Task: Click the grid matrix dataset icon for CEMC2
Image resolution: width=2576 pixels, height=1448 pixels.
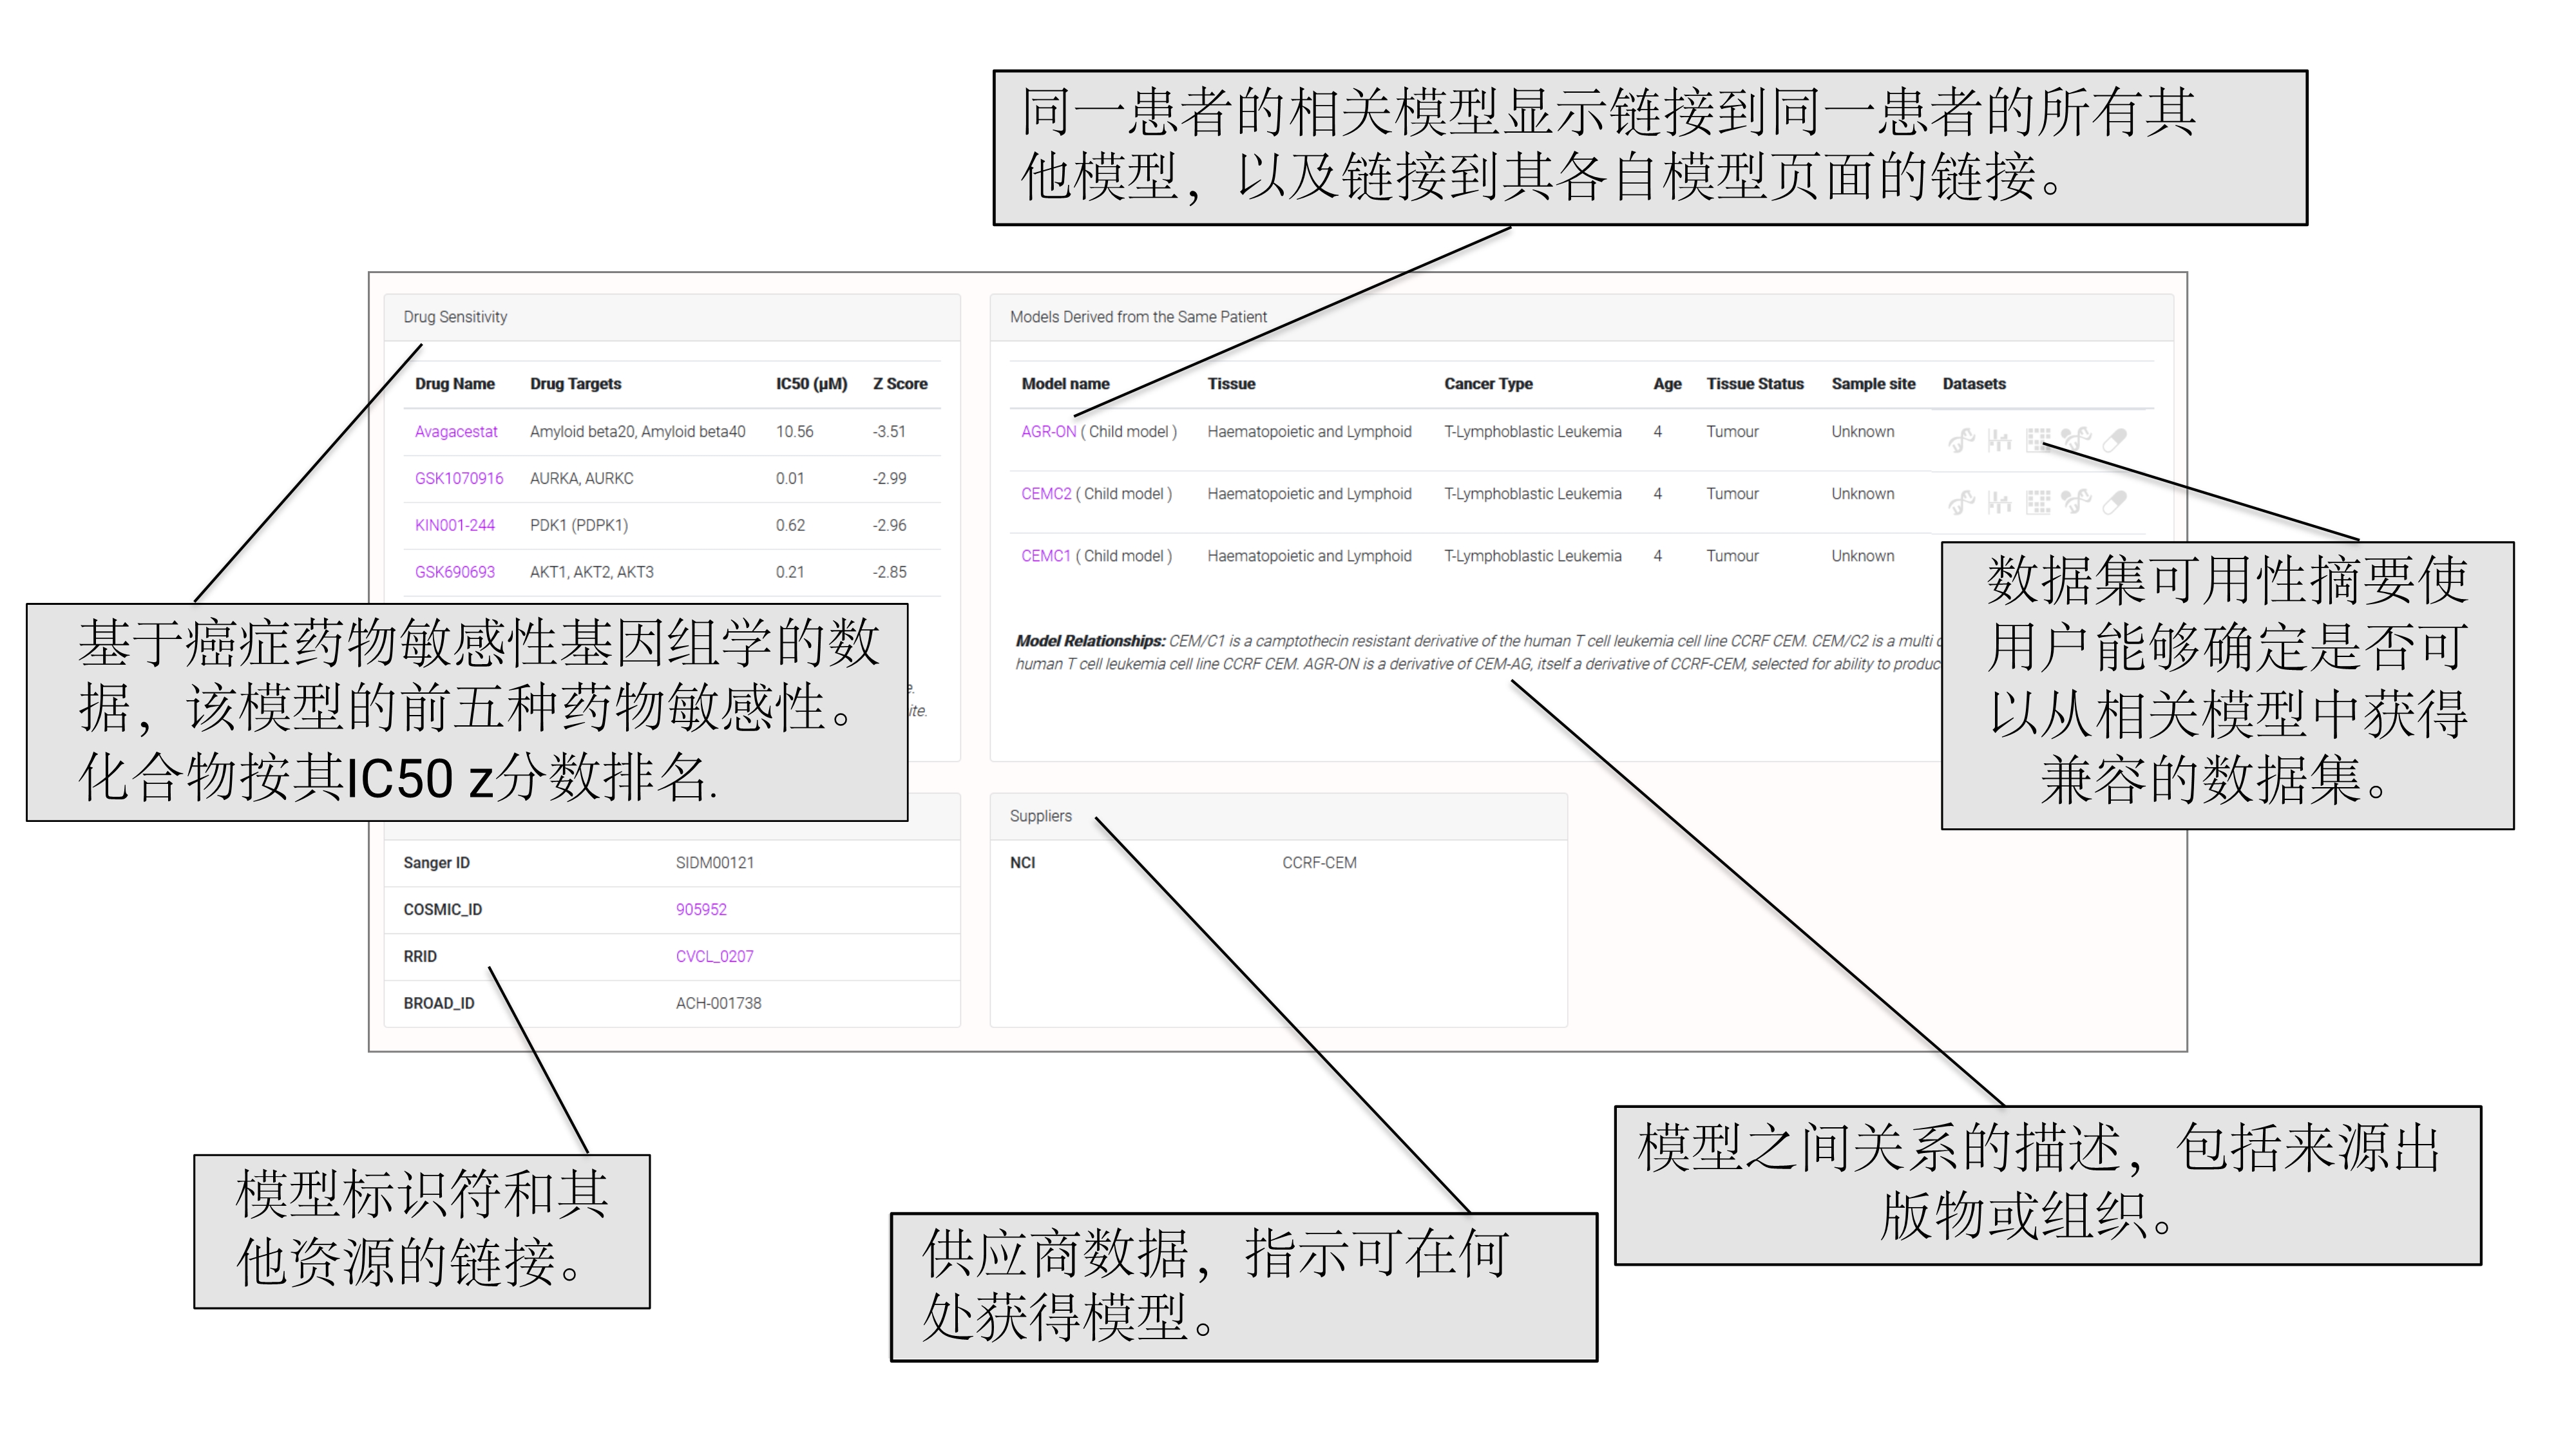Action: coord(2038,502)
